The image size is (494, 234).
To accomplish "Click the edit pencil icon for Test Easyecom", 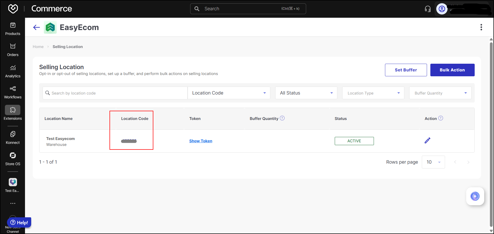I will [427, 141].
